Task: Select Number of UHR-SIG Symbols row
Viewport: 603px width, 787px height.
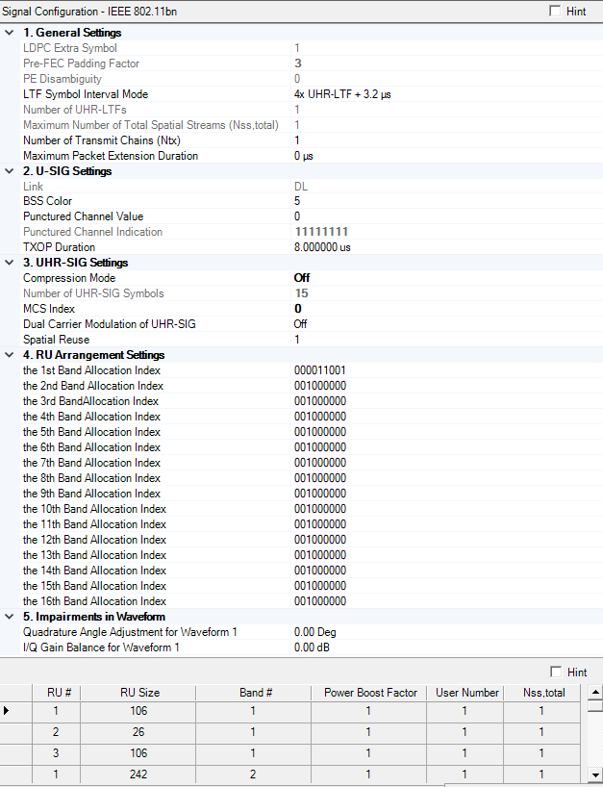Action: [312, 293]
